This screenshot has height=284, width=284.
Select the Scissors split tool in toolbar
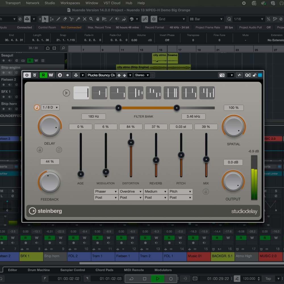pyautogui.click(x=71, y=19)
